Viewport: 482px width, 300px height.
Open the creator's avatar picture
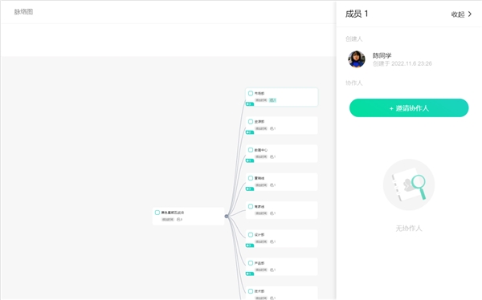coord(357,59)
